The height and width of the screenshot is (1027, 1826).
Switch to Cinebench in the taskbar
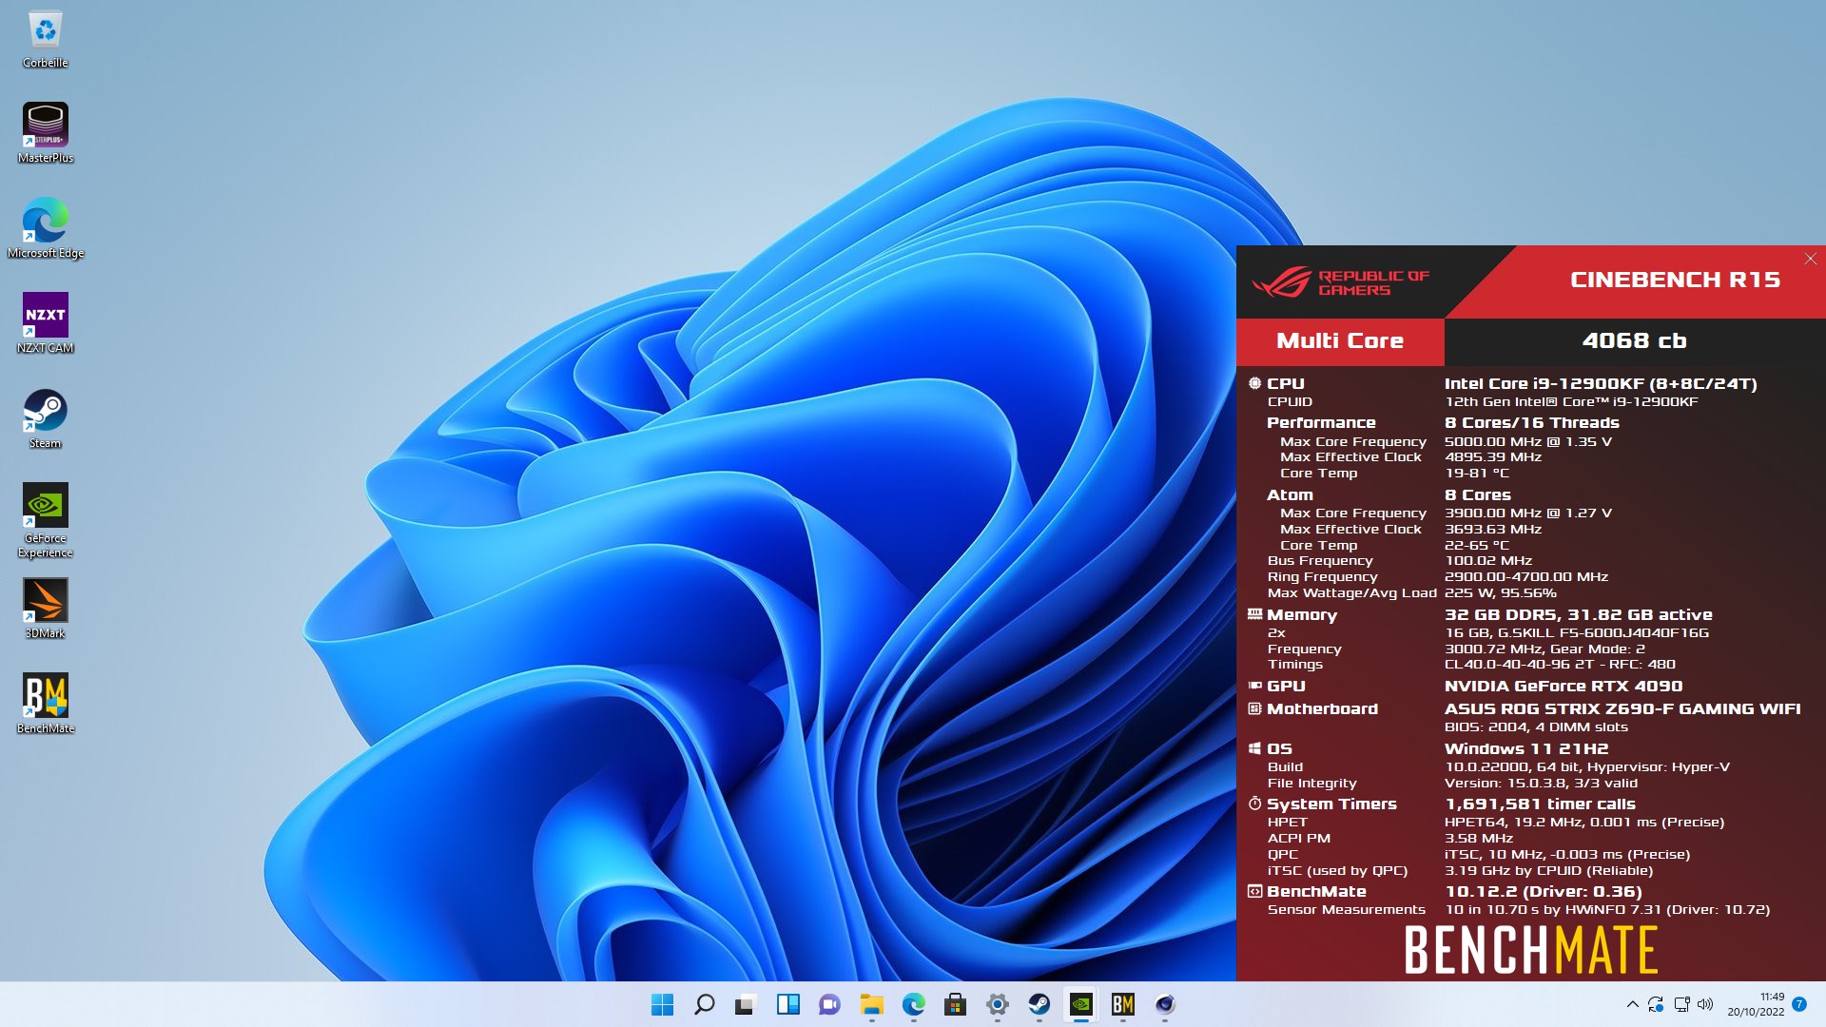click(x=1164, y=1004)
